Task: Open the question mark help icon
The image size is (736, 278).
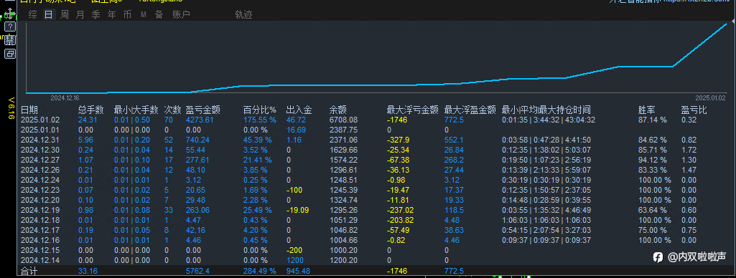Action: pos(10,27)
